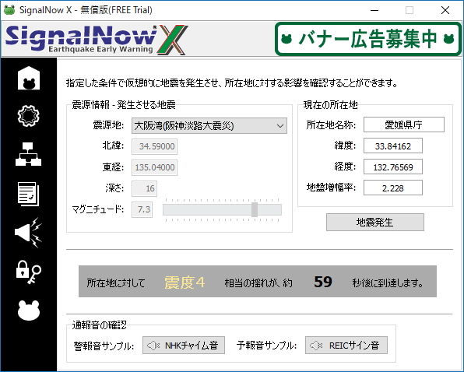Viewport: 464px width, 372px height.
Task: Minimize the SignalNow X window
Action: [x=374, y=10]
